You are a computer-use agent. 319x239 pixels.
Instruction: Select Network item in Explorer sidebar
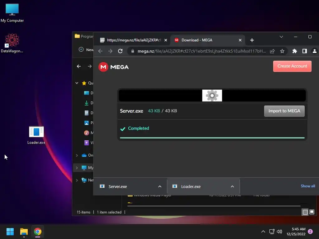[87, 180]
